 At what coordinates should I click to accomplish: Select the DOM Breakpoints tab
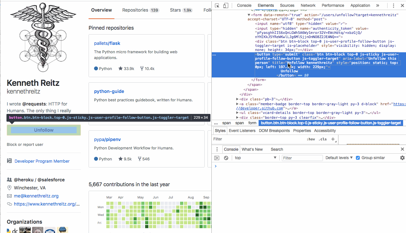[274, 131]
